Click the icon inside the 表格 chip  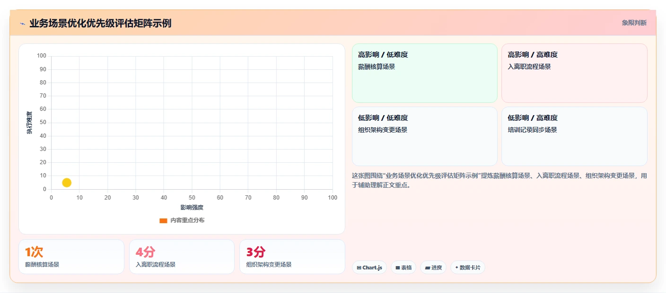(398, 268)
